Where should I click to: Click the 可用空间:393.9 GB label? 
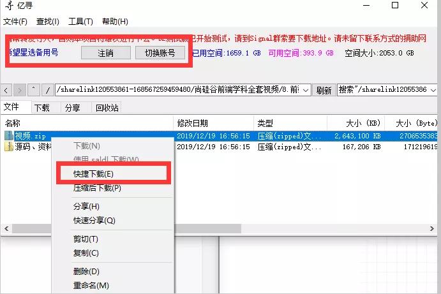pyautogui.click(x=301, y=53)
